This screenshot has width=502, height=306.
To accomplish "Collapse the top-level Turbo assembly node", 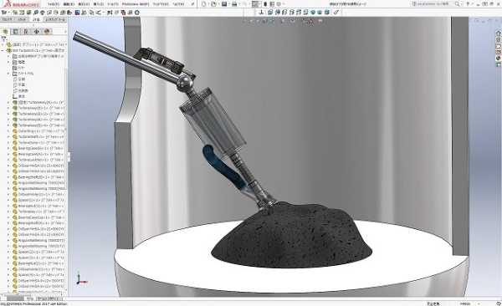I will coord(3,50).
